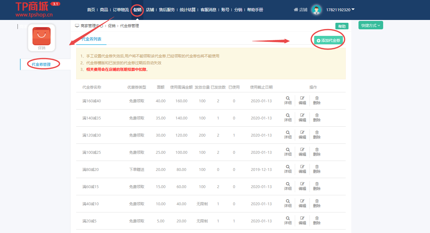Open 详细 details of 满100减25 coupon
The width and height of the screenshot is (430, 233).
[x=287, y=152]
